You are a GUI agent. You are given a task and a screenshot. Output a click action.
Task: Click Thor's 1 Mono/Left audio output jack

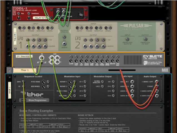(x=157, y=82)
